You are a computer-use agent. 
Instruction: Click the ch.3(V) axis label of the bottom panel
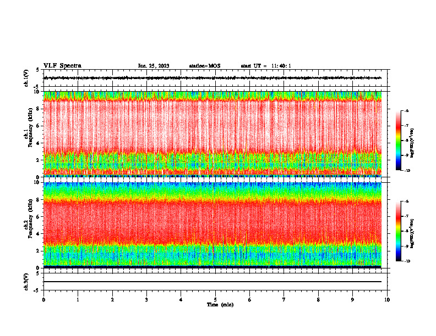tap(26, 282)
